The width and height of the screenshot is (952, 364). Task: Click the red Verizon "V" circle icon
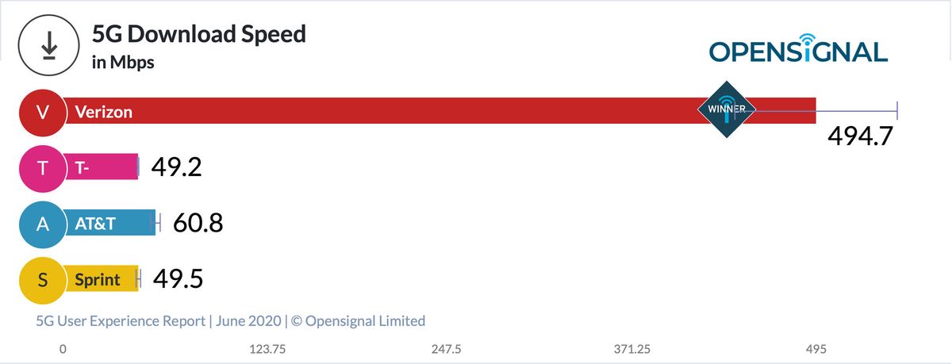click(42, 112)
